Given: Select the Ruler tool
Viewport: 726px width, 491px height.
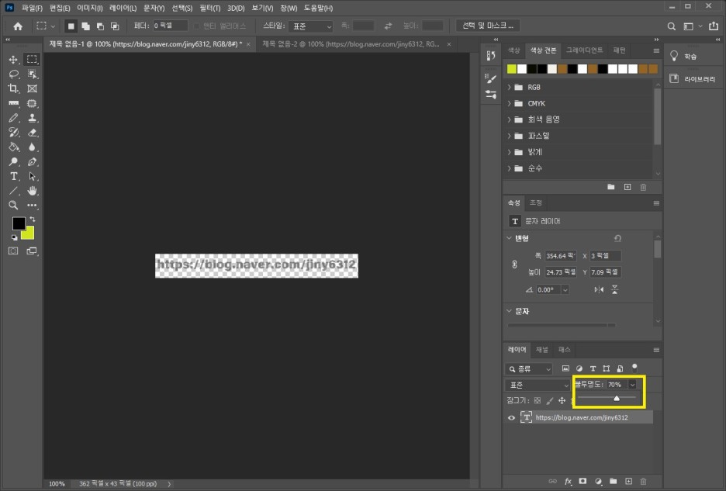Looking at the screenshot, I should click(13, 103).
